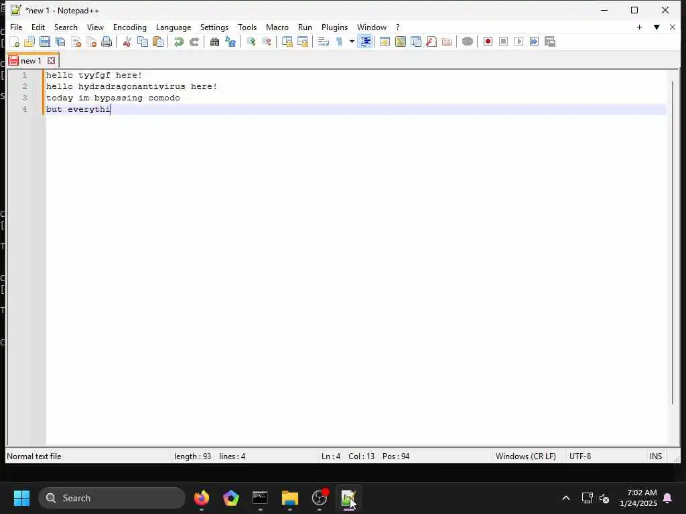The width and height of the screenshot is (686, 514).
Task: Click the vertical scrollbar of editor
Action: (x=673, y=242)
